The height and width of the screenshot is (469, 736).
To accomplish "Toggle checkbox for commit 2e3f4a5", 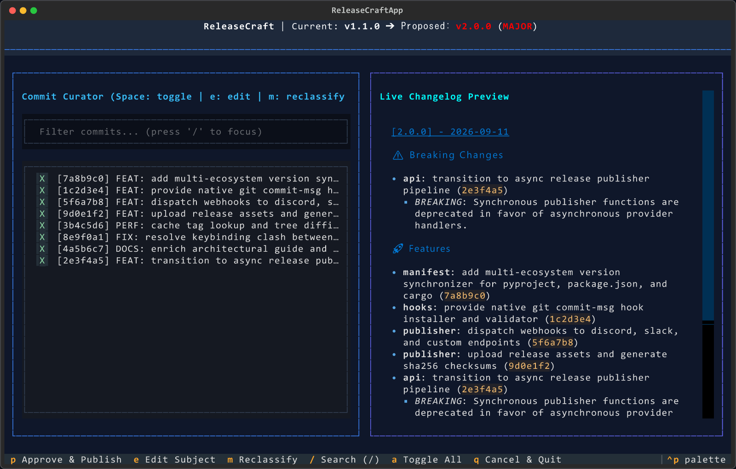I will click(x=42, y=260).
